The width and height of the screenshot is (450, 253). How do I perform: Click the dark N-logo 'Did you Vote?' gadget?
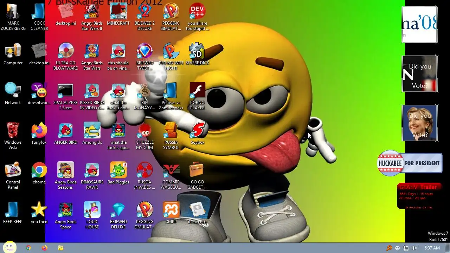420,74
